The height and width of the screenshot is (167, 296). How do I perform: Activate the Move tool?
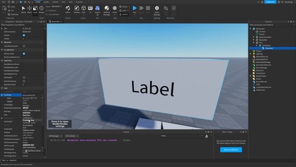click(x=29, y=9)
